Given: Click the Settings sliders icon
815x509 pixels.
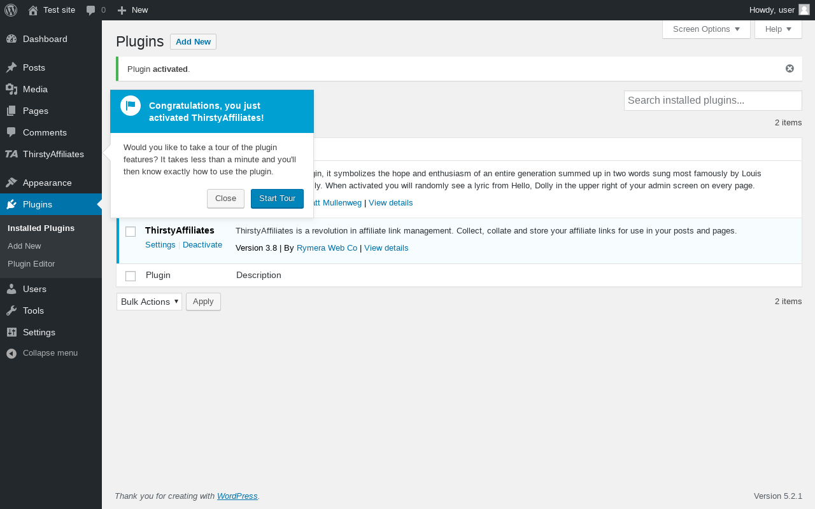Looking at the screenshot, I should [11, 332].
